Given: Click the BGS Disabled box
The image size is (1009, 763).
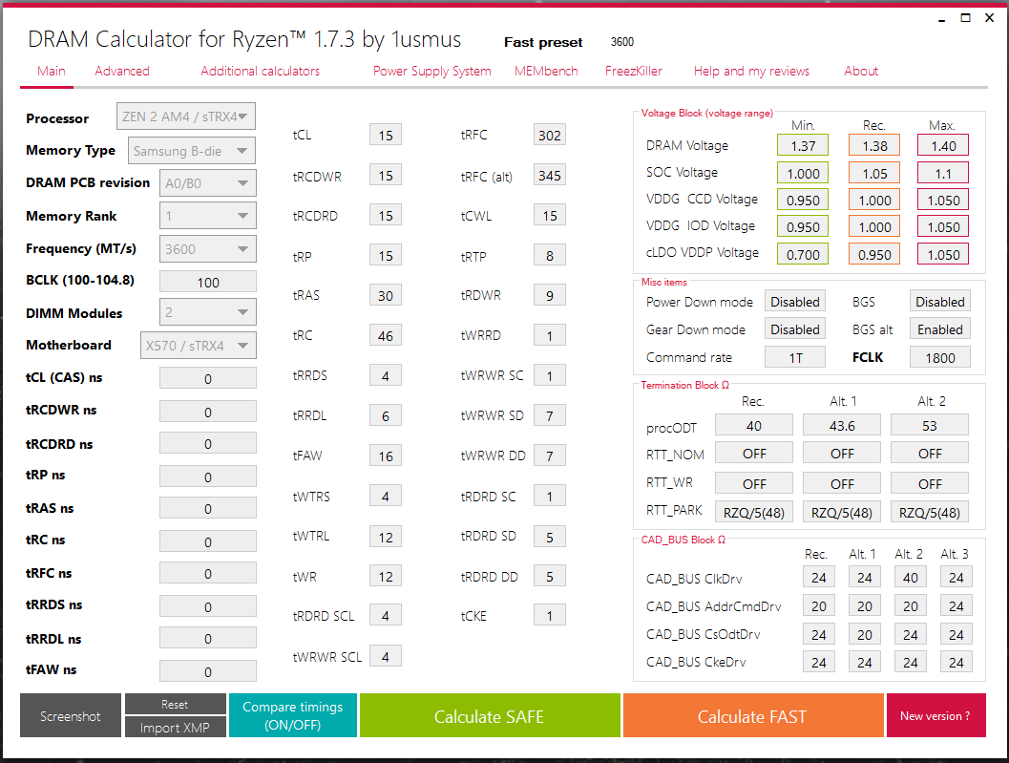Looking at the screenshot, I should tap(939, 302).
